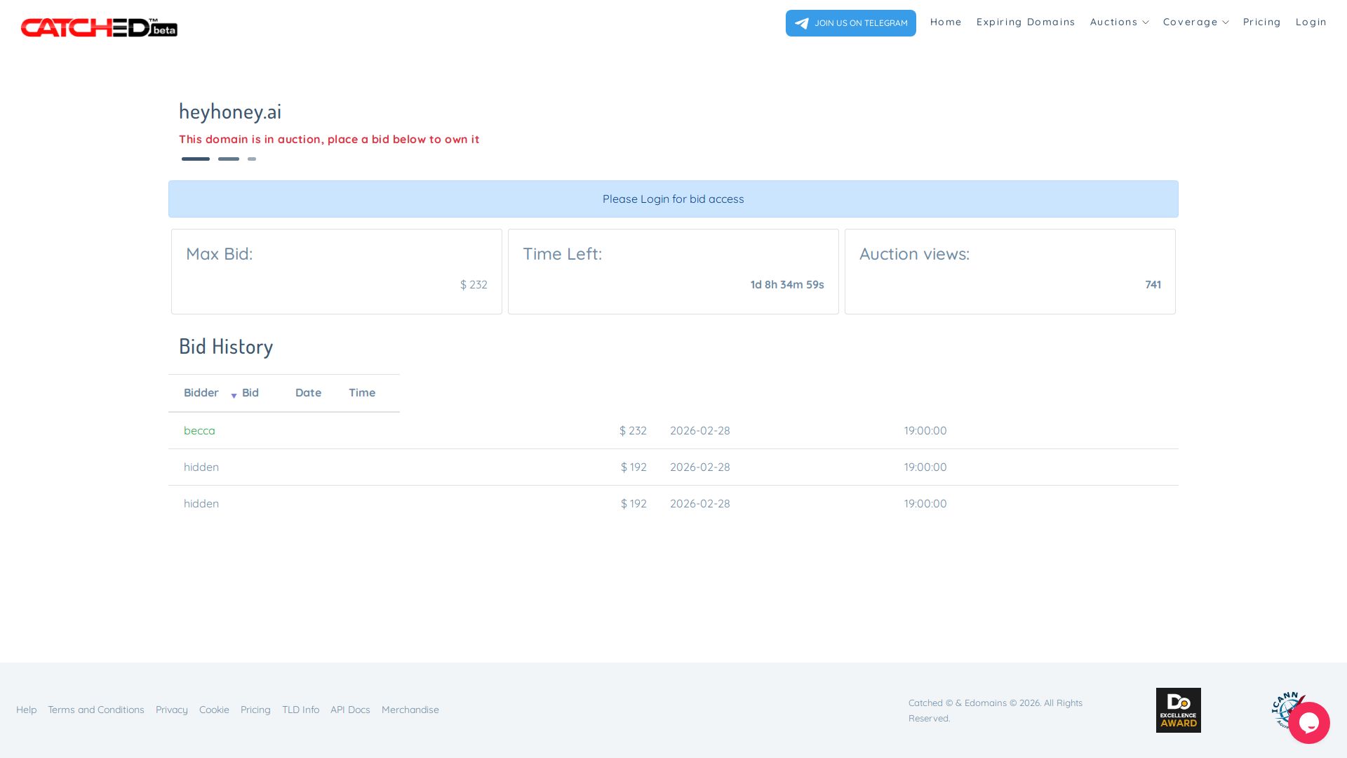
Task: Open the live chat bubble widget
Action: point(1308,723)
